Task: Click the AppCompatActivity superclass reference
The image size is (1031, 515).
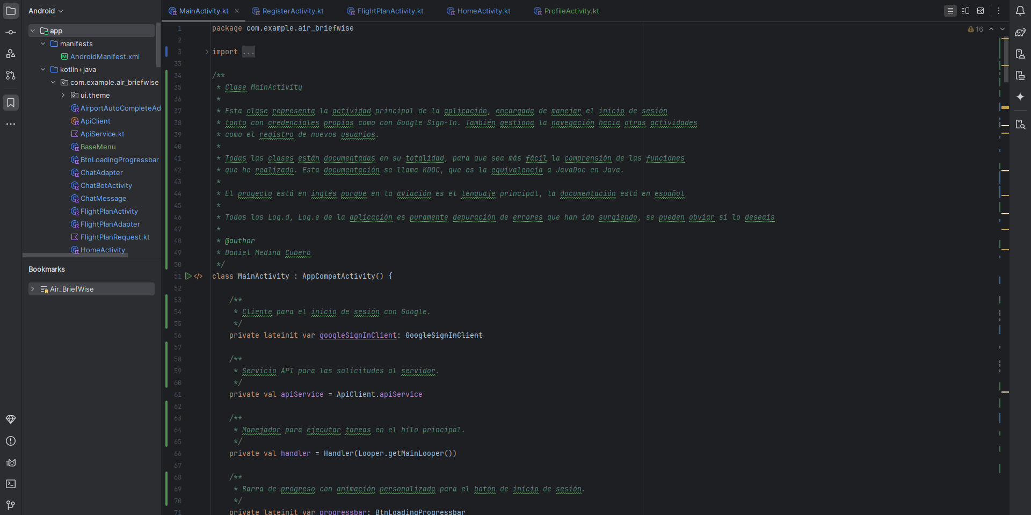Action: (339, 276)
